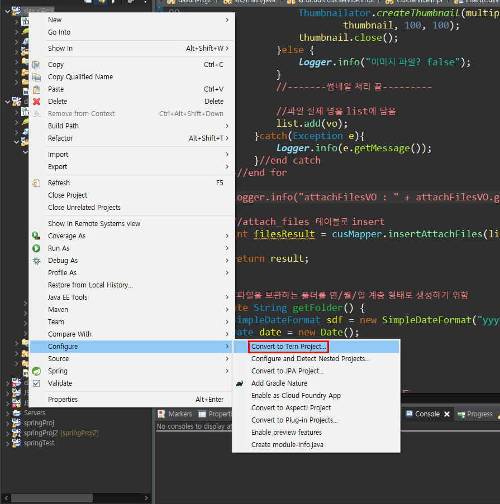Select Create module-info.java
This screenshot has width=500, height=504.
[x=316, y=444]
